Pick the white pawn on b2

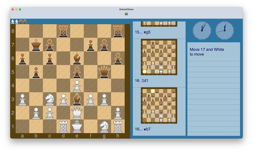tap(36, 113)
